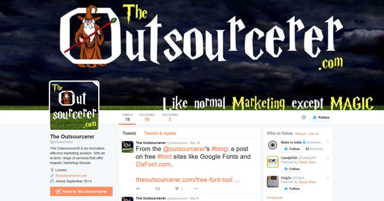Screen dimensions: 384x201
Task: Retweet the free font sites post
Action: 158,189
